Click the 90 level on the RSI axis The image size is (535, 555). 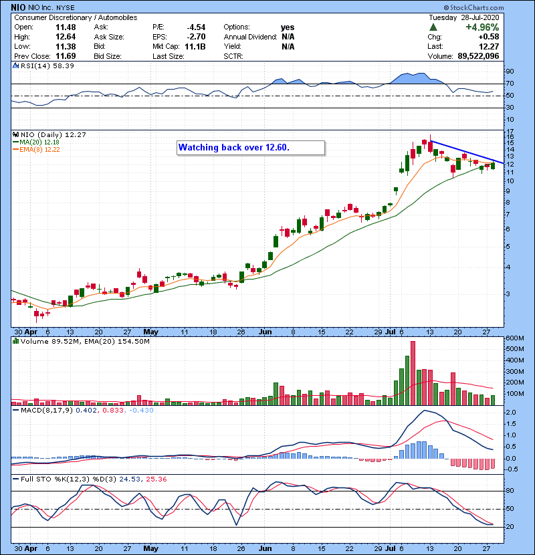point(510,72)
